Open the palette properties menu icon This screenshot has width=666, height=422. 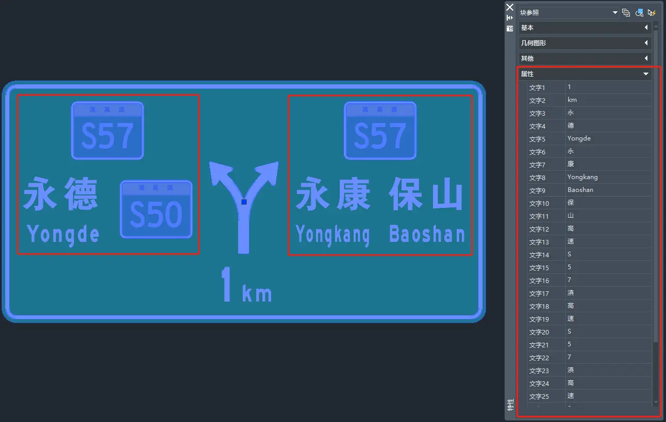click(510, 29)
